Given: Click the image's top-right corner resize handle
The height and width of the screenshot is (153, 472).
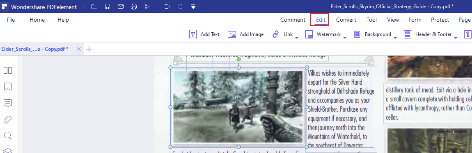Looking at the screenshot, I should pos(307,67).
